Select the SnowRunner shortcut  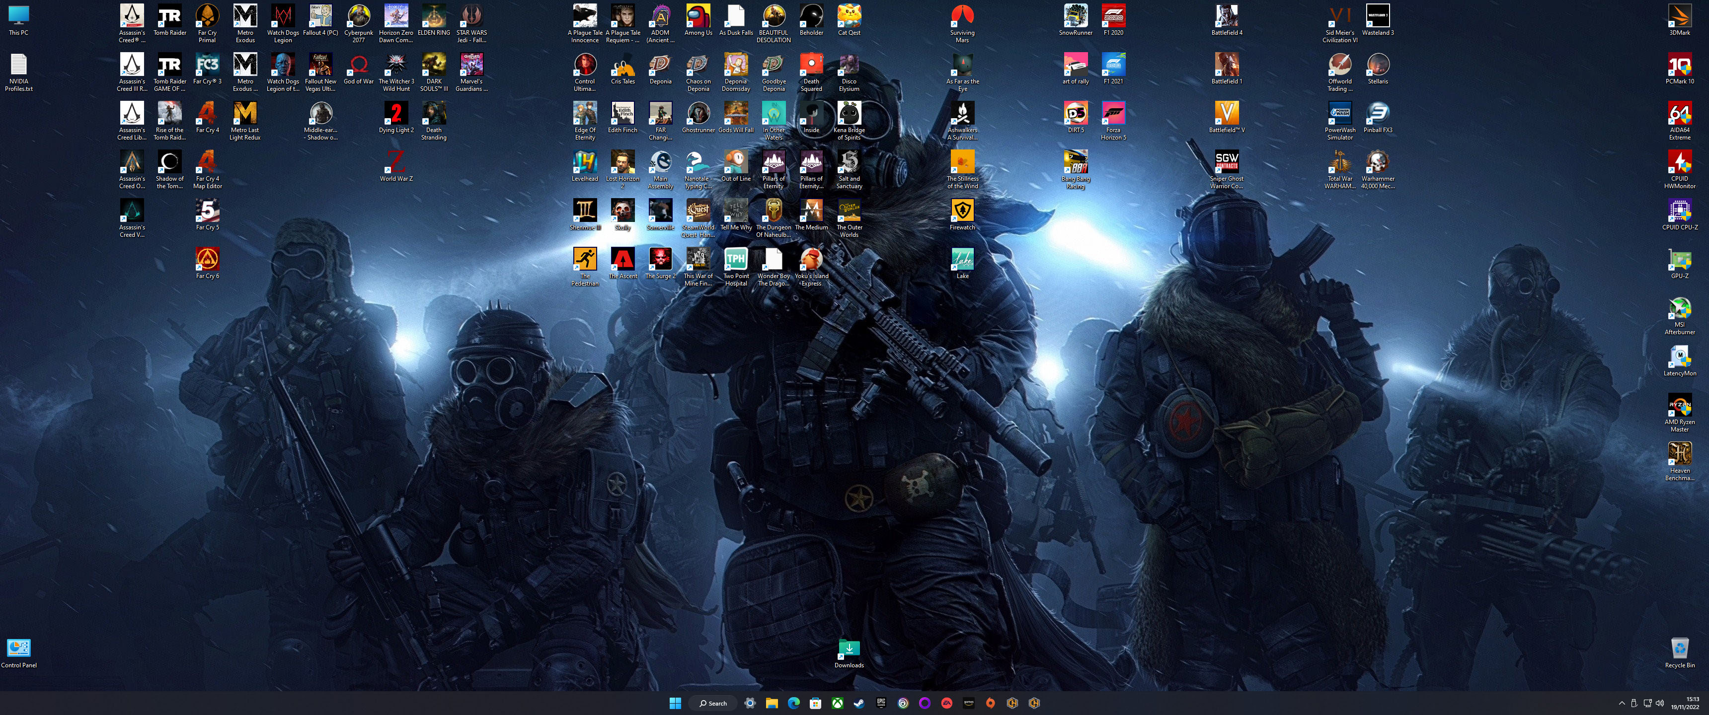click(x=1076, y=20)
